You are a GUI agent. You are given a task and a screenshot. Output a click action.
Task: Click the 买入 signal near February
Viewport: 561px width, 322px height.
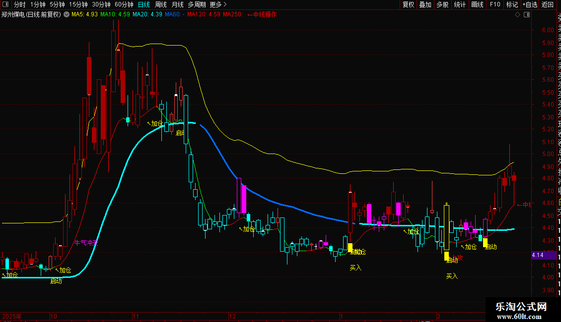(x=452, y=276)
